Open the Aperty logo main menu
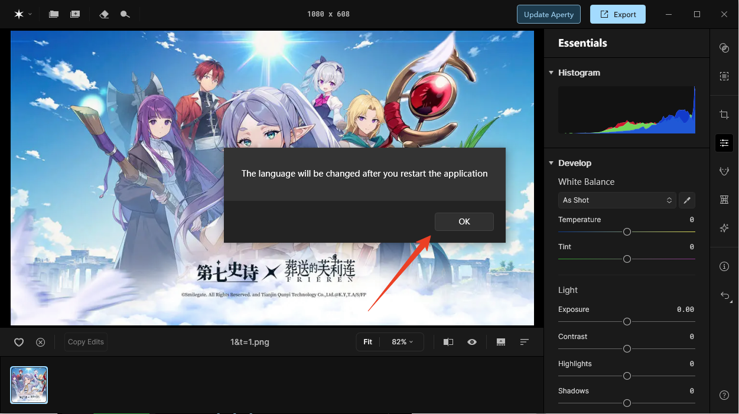The height and width of the screenshot is (414, 739). click(x=22, y=14)
